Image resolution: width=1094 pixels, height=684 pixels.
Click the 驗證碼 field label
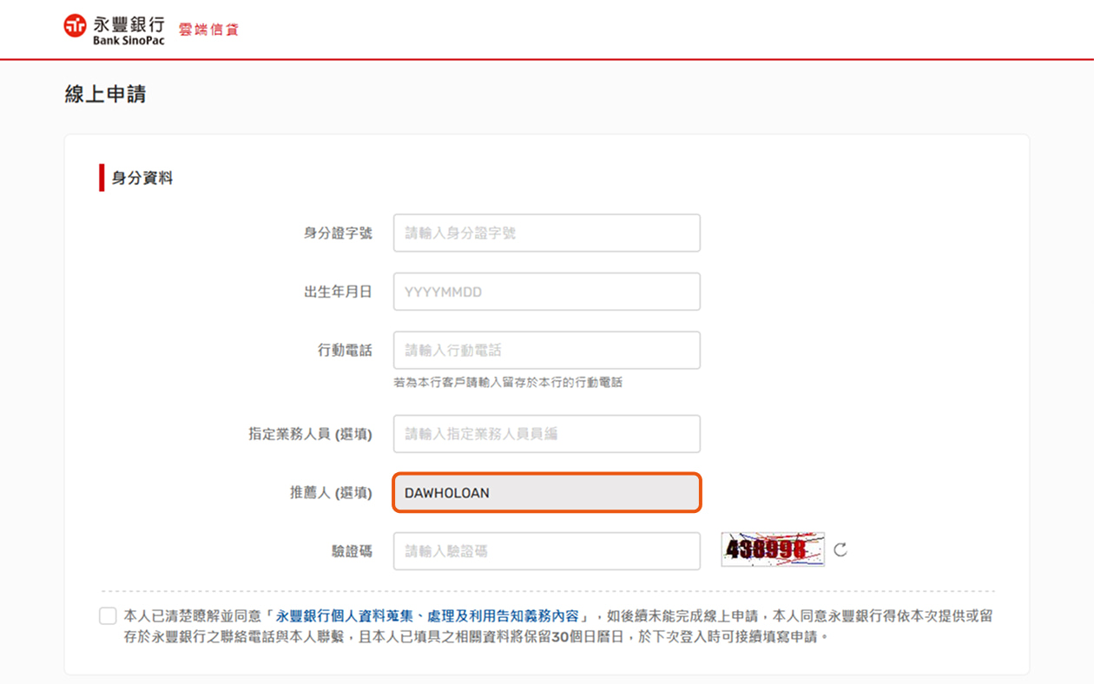coord(352,551)
